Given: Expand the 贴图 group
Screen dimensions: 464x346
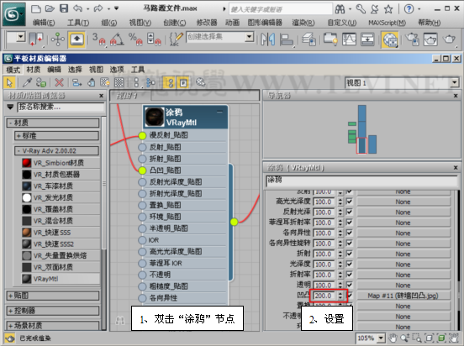Looking at the screenshot, I should [x=53, y=296].
